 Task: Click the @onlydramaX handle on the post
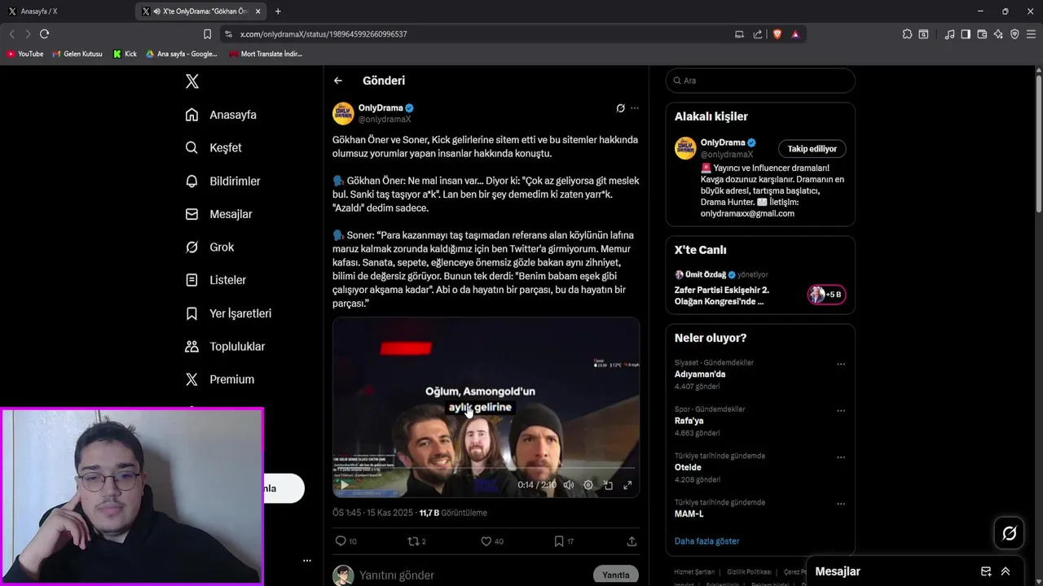(385, 120)
